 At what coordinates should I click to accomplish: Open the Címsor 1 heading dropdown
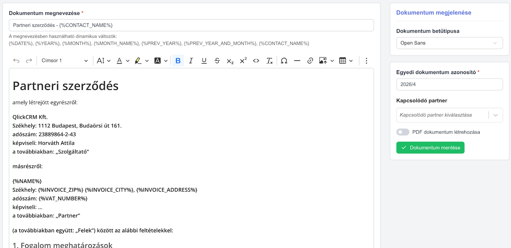(x=65, y=61)
